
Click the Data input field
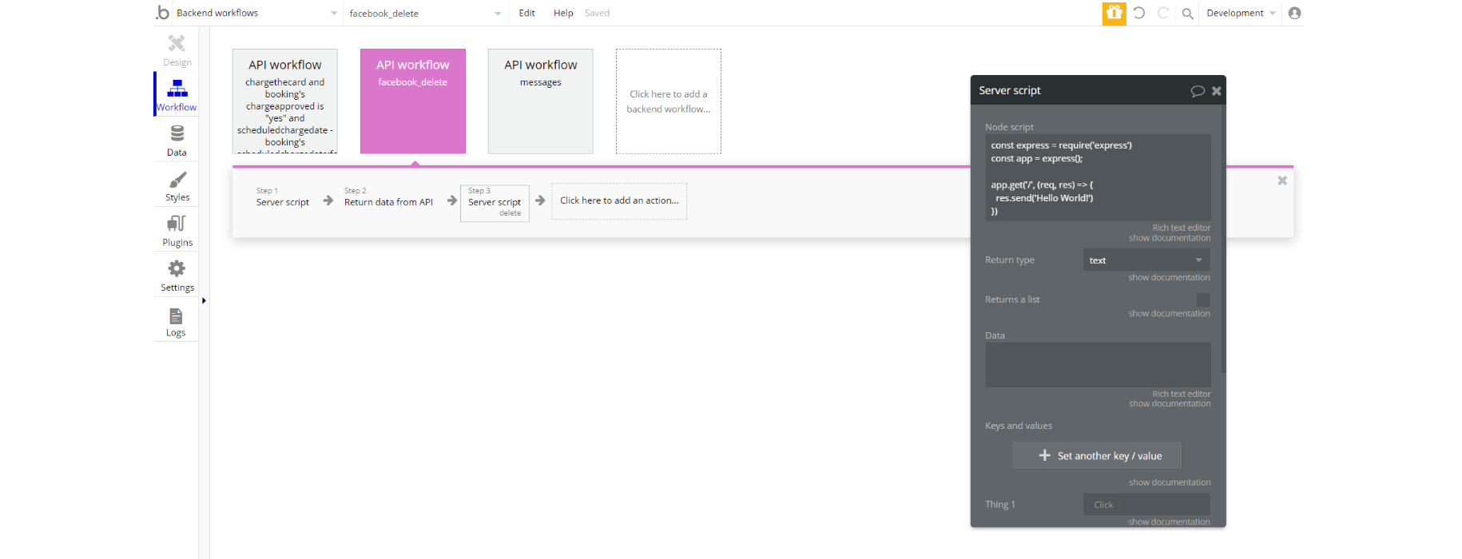click(x=1098, y=365)
